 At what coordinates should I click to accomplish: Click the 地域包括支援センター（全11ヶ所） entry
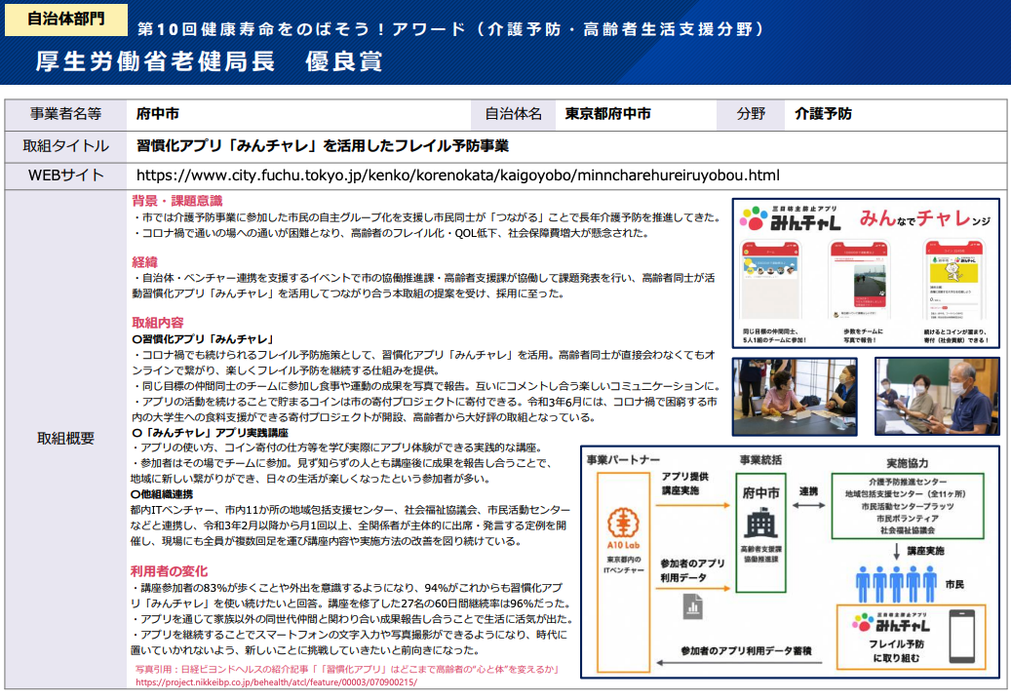coord(906,493)
